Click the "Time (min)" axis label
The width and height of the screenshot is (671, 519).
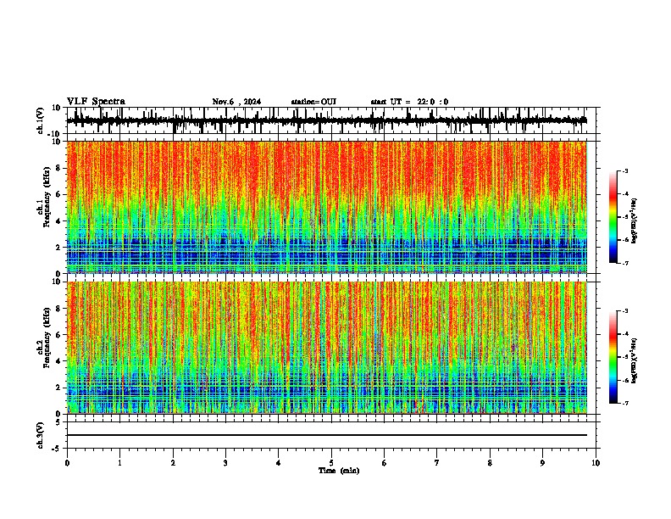click(x=339, y=471)
